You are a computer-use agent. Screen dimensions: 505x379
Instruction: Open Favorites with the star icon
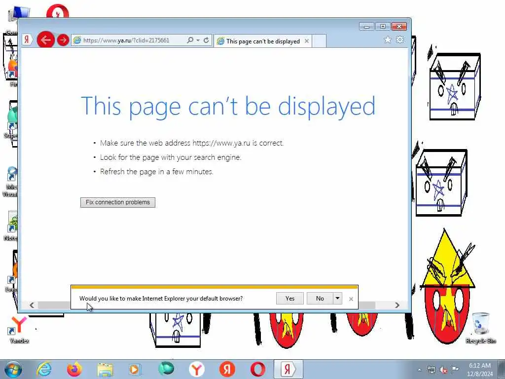click(x=388, y=39)
